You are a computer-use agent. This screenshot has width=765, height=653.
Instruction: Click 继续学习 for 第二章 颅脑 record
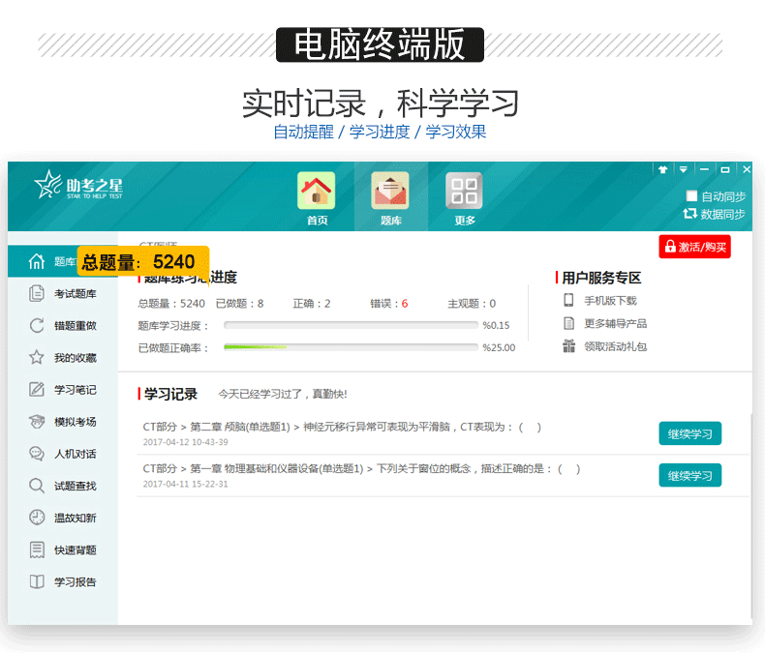(689, 433)
